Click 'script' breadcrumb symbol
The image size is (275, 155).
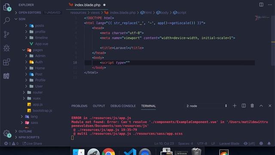(180, 12)
